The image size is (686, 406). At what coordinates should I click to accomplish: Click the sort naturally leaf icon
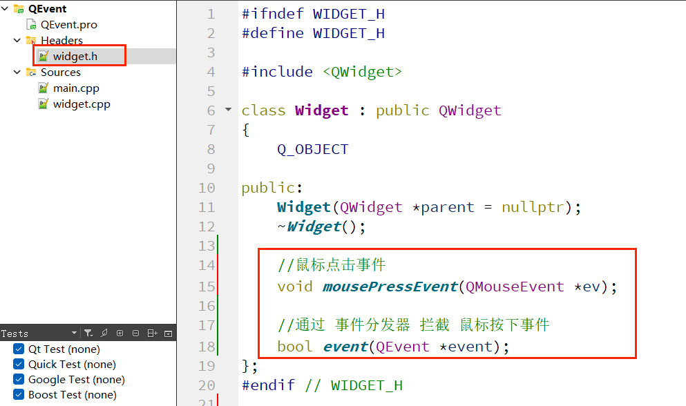(104, 333)
